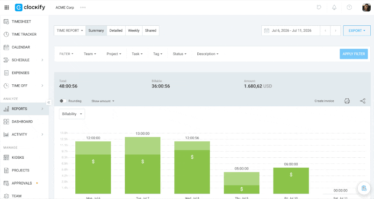
Task: Open the help question mark icon
Action: [x=349, y=7]
